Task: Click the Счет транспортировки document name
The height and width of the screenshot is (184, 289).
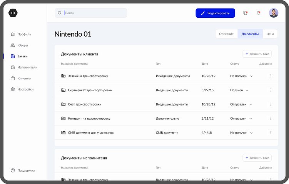Action: (85, 104)
